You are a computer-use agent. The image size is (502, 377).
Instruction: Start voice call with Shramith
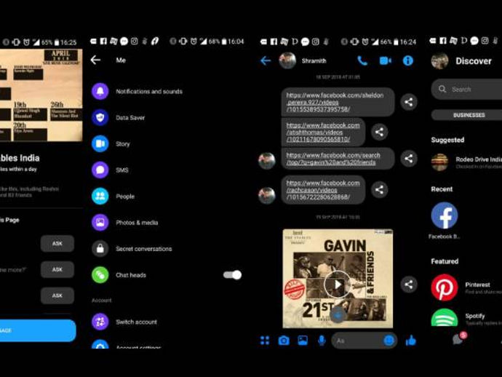tap(362, 60)
